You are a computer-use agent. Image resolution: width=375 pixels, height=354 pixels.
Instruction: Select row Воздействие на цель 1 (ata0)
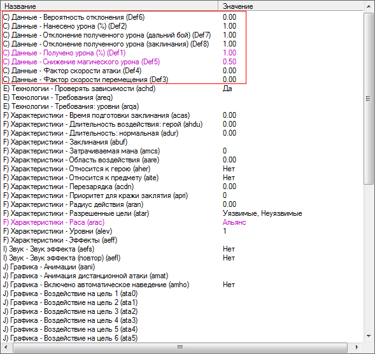click(181, 294)
